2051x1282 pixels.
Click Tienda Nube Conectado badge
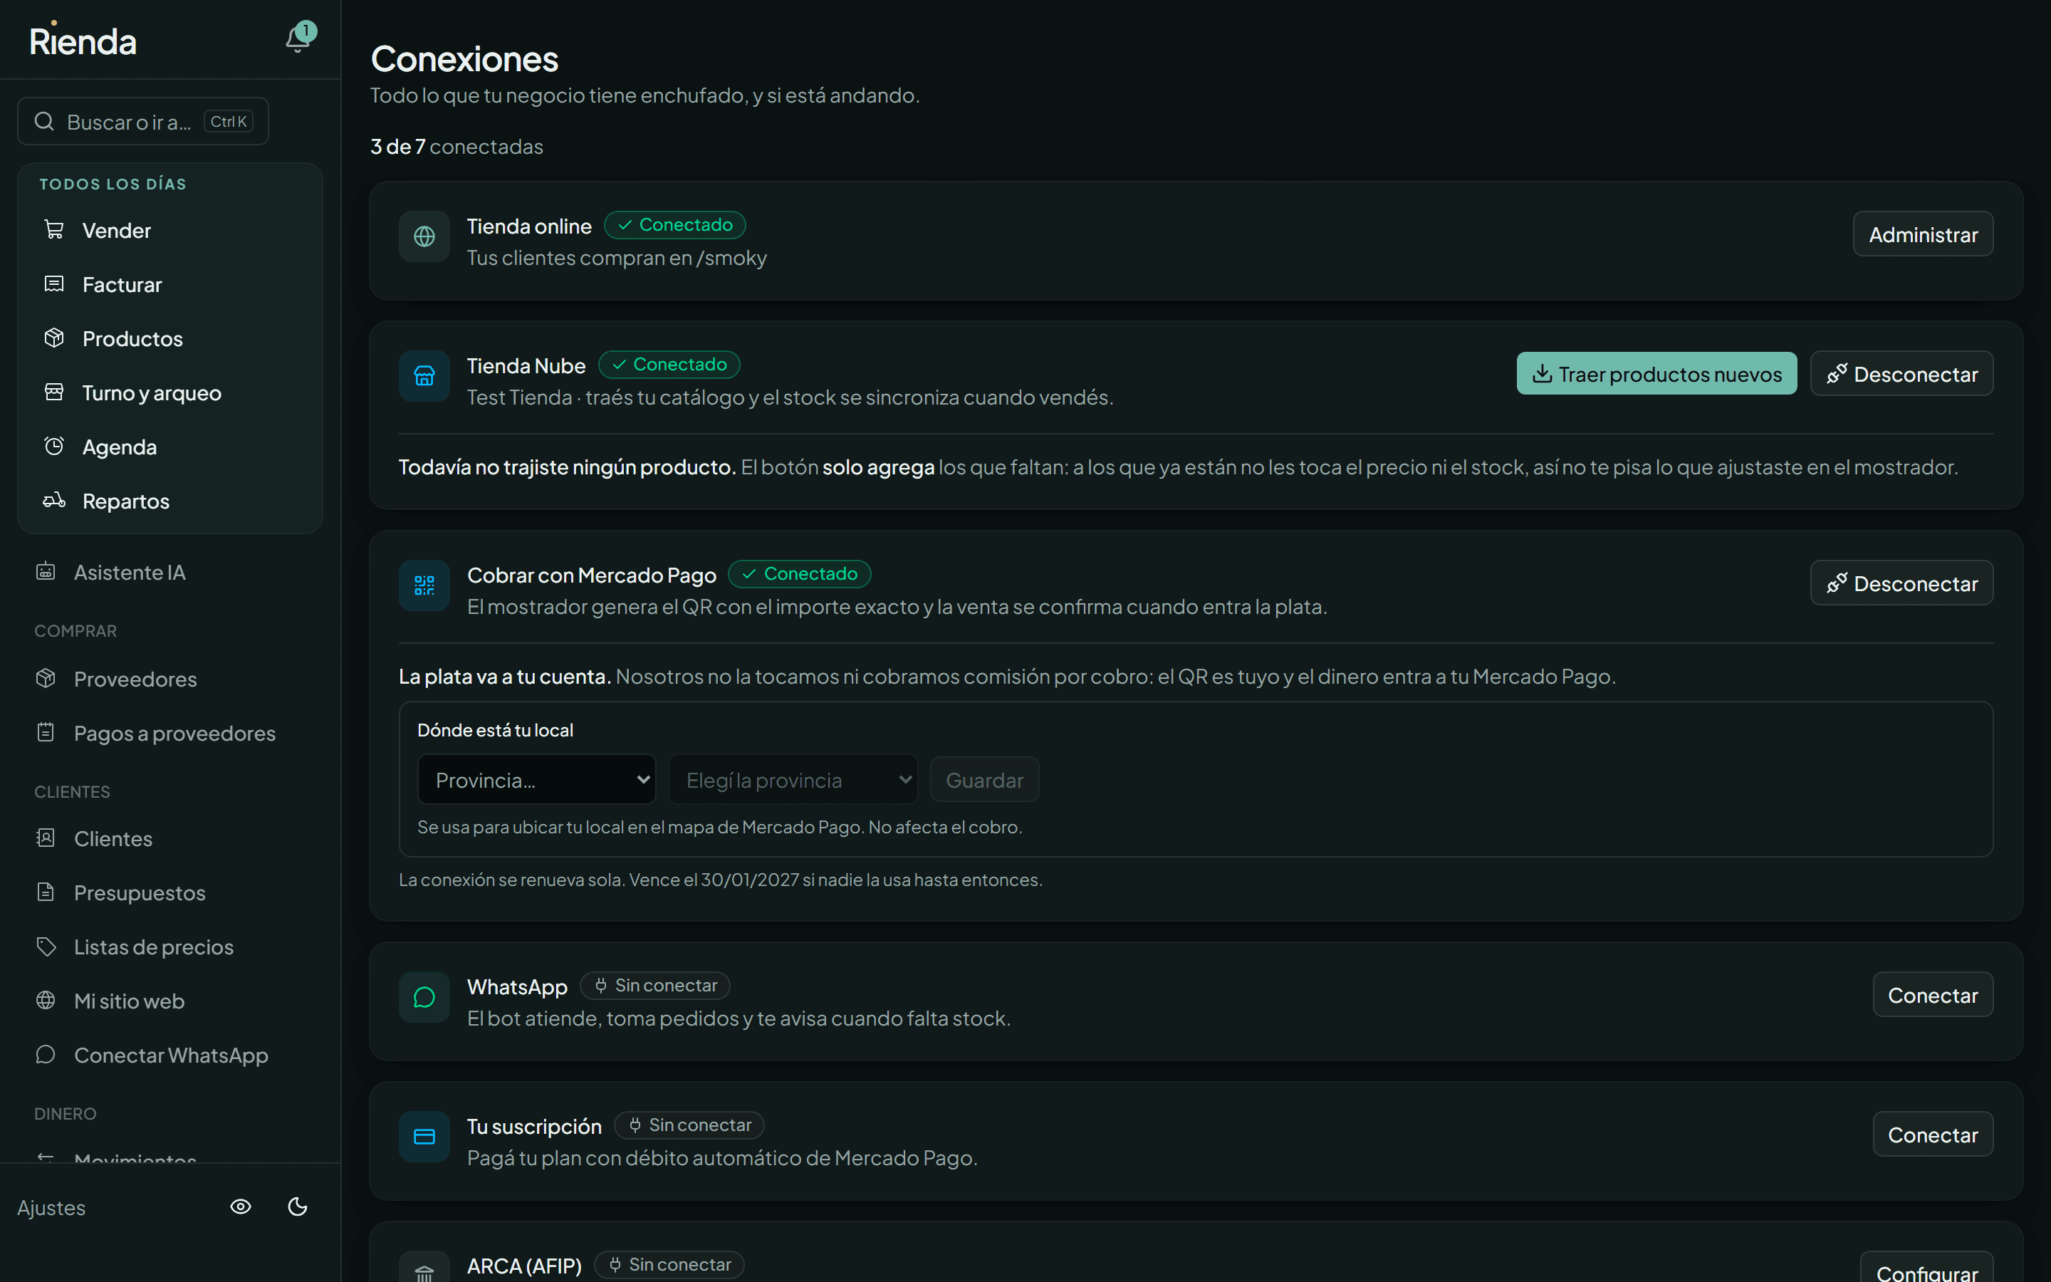coord(669,365)
